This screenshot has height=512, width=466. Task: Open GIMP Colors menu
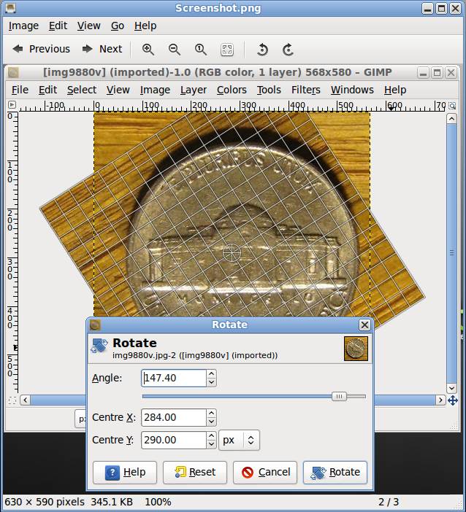click(232, 90)
